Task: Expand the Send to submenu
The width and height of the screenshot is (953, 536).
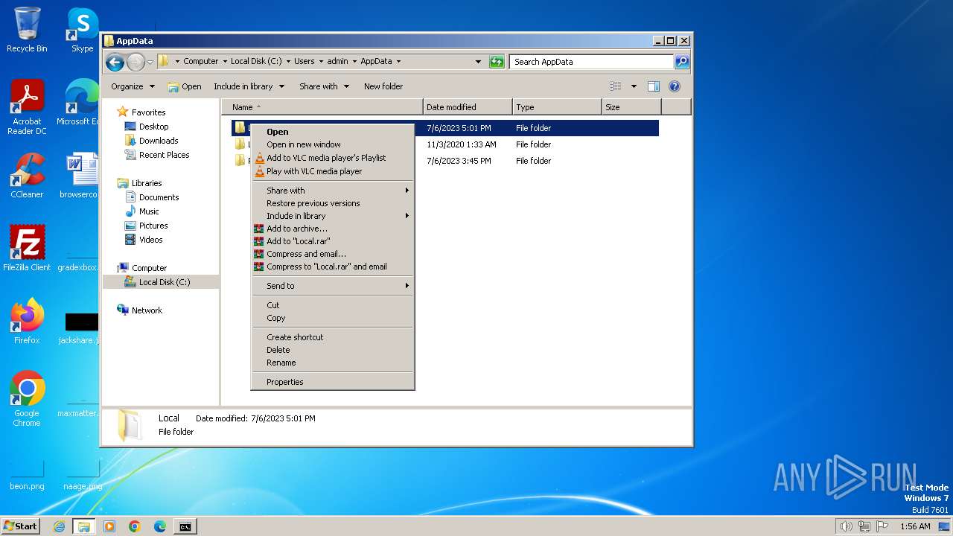Action: click(332, 286)
